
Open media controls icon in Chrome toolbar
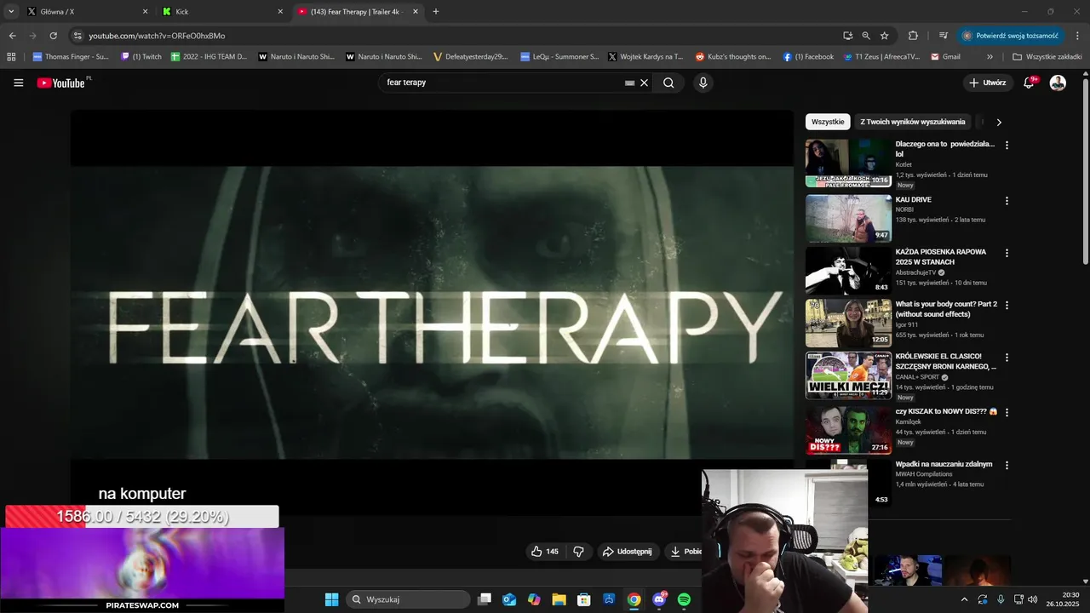pyautogui.click(x=944, y=36)
